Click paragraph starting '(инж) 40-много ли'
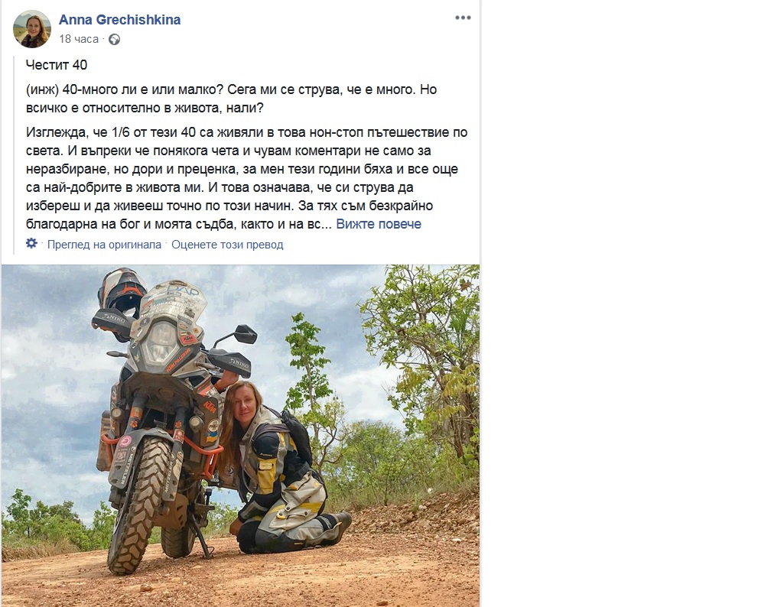771x607 pixels. click(x=232, y=99)
